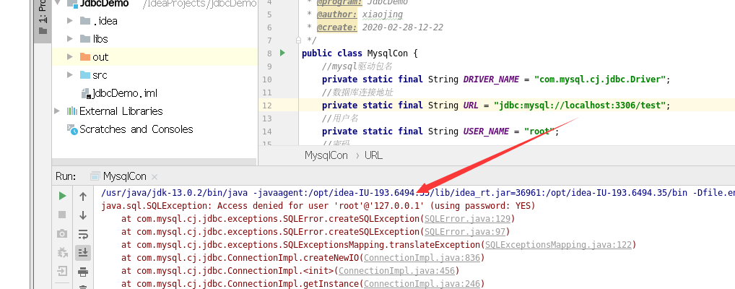735x289 pixels.
Task: Click the MysqlCon run configuration tab icon
Action: click(x=95, y=176)
